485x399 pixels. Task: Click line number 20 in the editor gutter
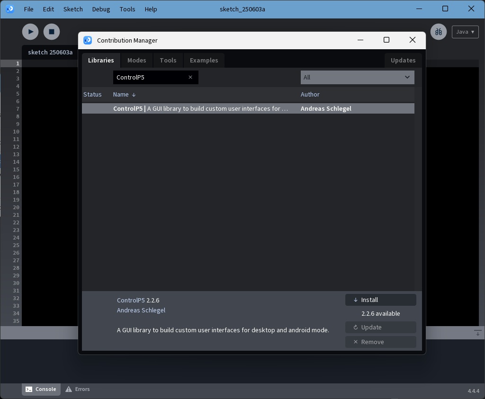pyautogui.click(x=16, y=207)
